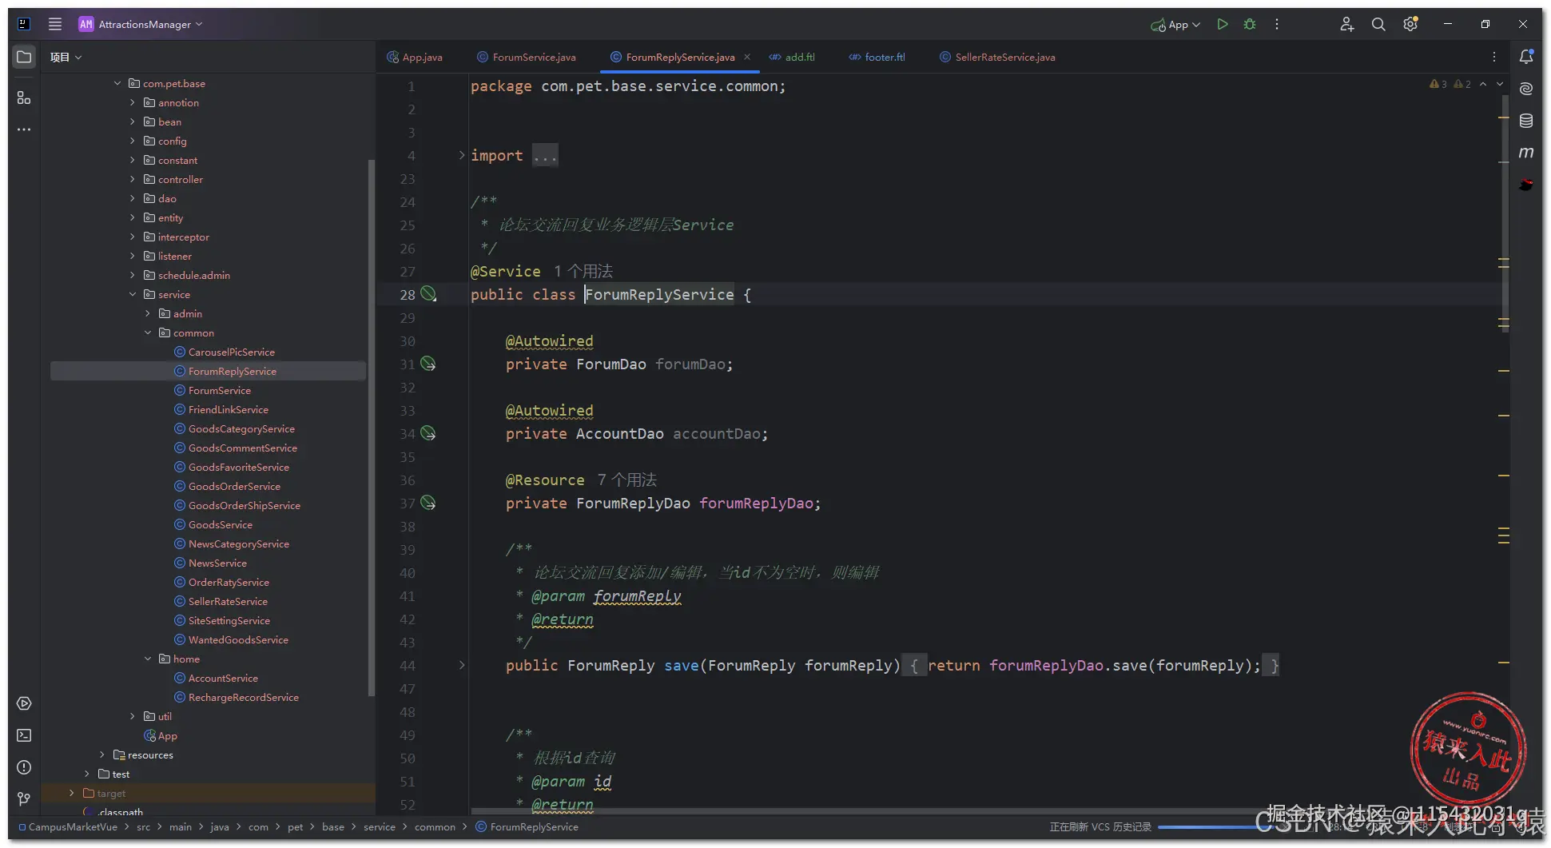
Task: Open the Notifications bell panel
Action: click(x=1526, y=57)
